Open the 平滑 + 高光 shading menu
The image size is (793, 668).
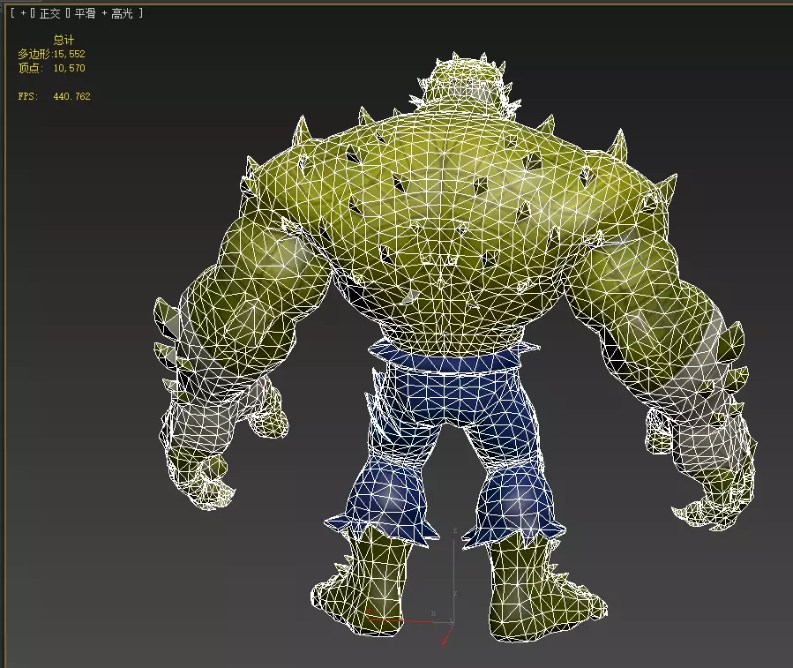[103, 13]
